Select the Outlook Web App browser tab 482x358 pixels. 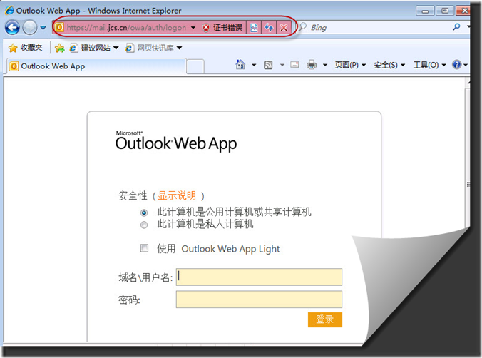tap(96, 66)
